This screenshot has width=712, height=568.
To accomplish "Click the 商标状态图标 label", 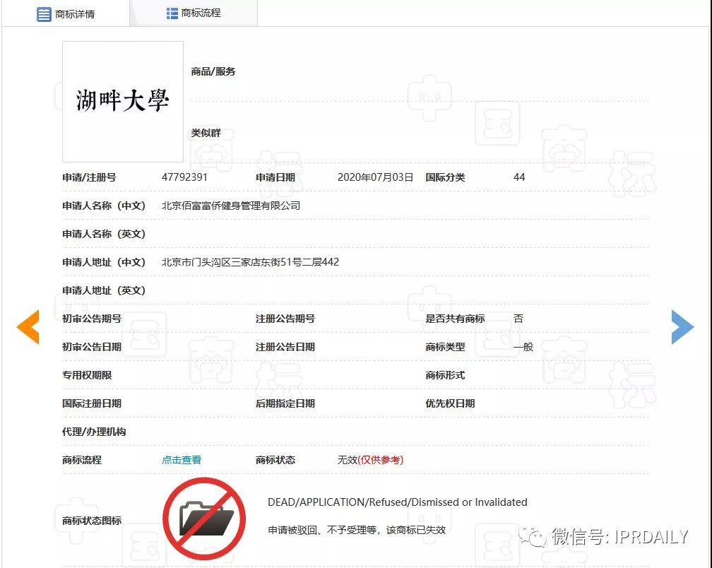I will [92, 521].
